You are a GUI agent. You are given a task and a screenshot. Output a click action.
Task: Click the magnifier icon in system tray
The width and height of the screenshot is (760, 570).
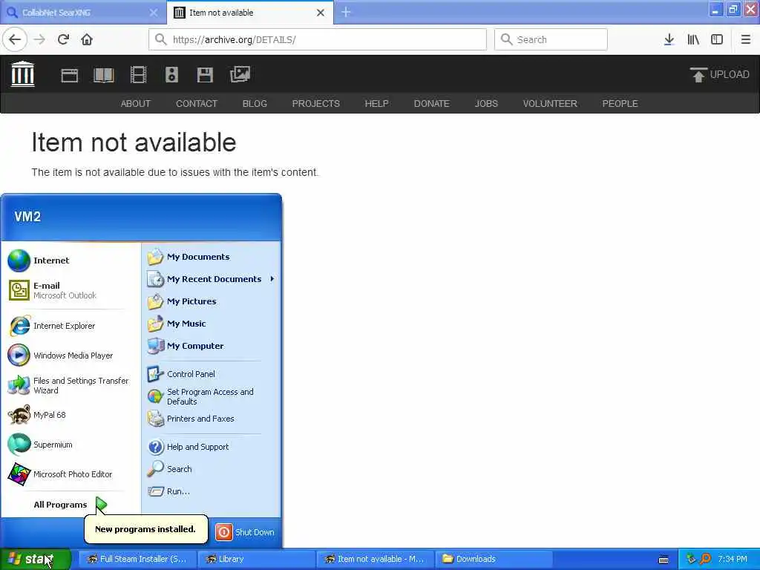[x=706, y=559]
